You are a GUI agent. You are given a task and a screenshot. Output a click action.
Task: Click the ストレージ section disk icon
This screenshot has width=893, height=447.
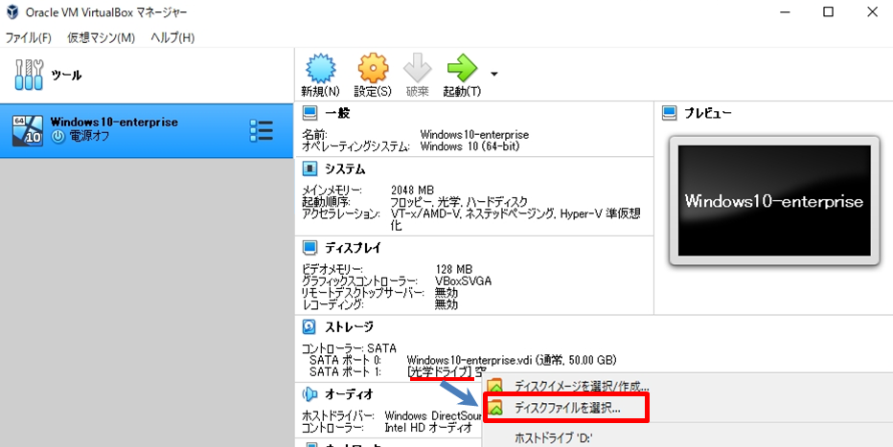(x=309, y=326)
